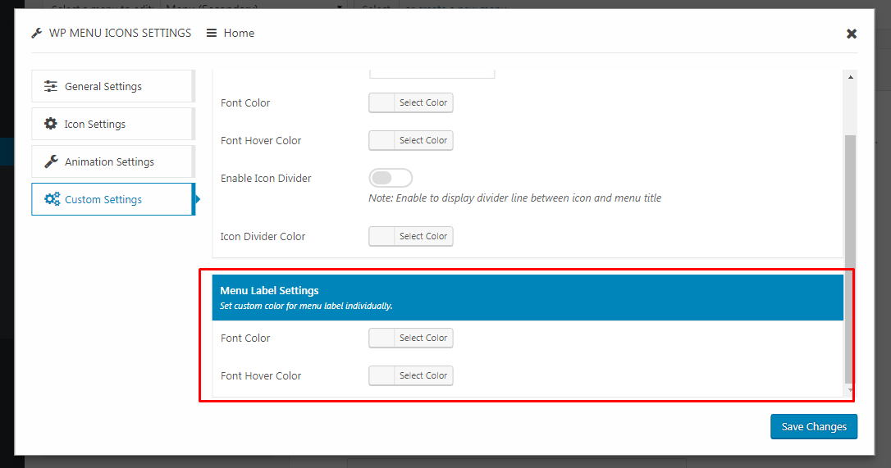This screenshot has width=891, height=468.
Task: Close the settings dialog with the X
Action: point(852,34)
